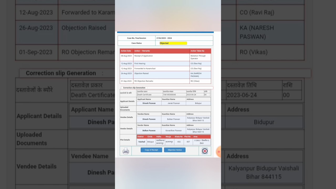Screen dimensions: 336x189
Task: Click the Receipt of Application remark
Action: coord(144,56)
